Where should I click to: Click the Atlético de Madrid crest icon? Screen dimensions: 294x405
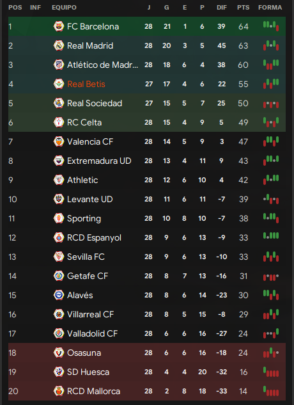[59, 65]
